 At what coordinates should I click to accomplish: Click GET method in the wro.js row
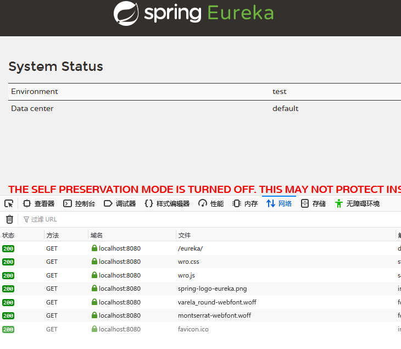52,275
